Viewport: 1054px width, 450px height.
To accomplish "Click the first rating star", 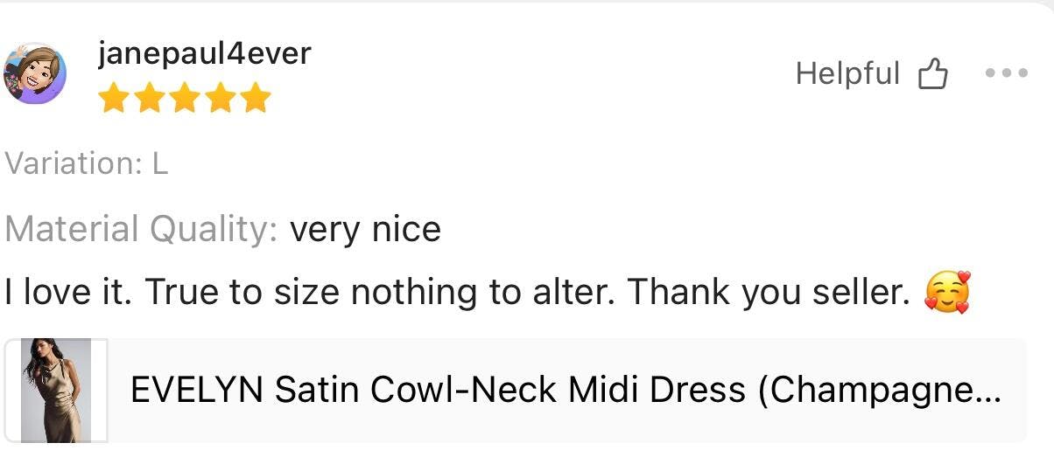I will click(x=115, y=98).
